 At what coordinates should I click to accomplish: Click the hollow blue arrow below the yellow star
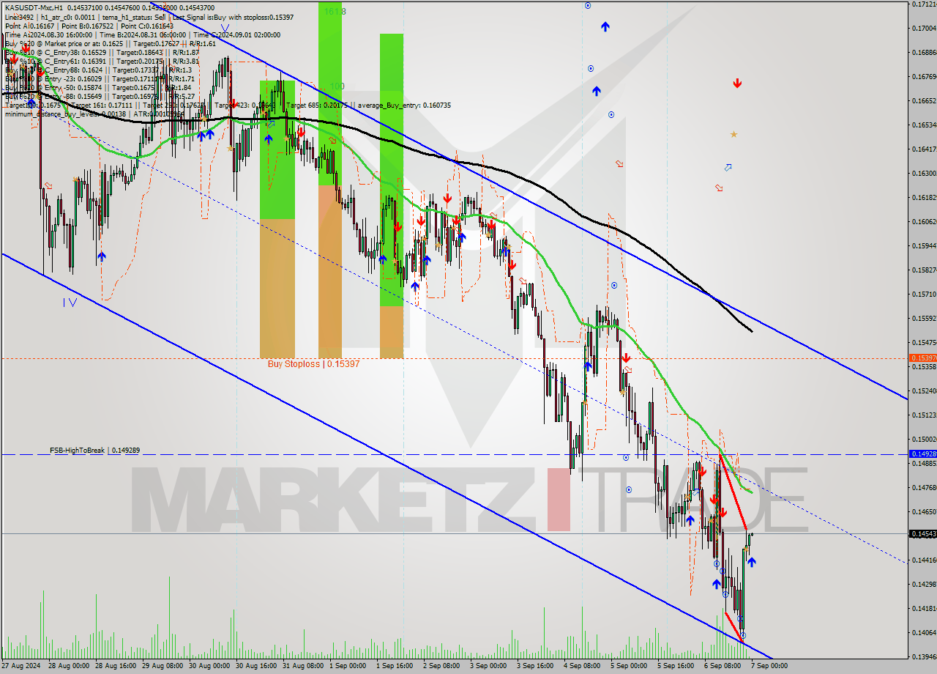728,168
